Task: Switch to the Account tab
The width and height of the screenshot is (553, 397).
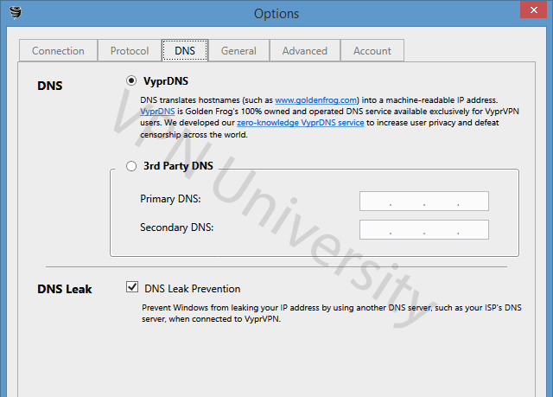Action: coord(372,51)
